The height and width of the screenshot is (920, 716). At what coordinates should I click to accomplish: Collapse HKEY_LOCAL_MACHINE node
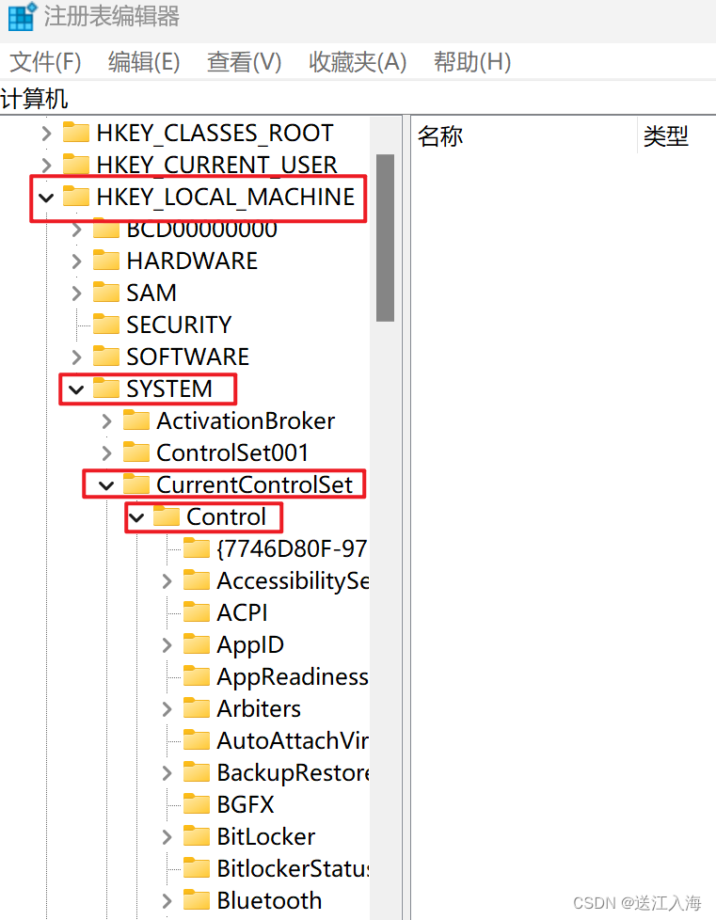46,198
